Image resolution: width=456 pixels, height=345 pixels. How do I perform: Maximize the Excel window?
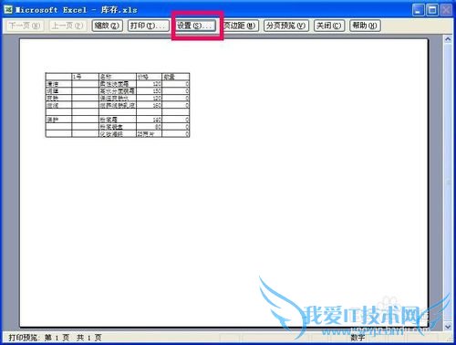tap(432, 10)
